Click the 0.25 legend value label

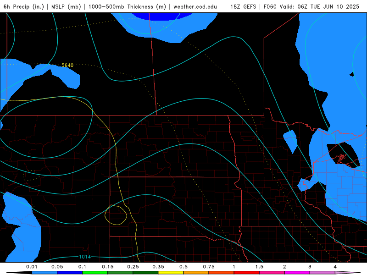(133, 267)
